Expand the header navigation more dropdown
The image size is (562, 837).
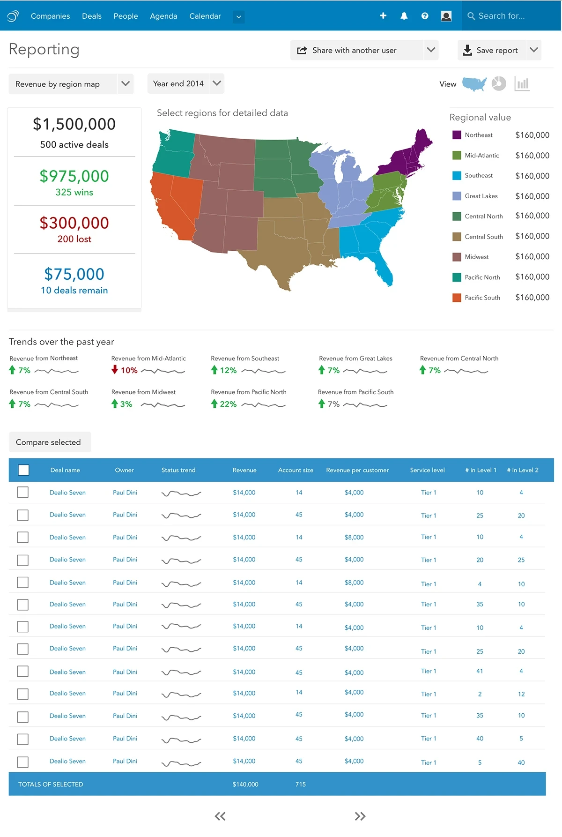(239, 17)
